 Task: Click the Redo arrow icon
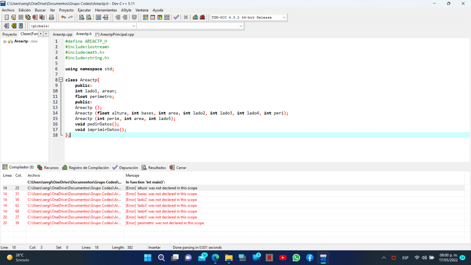[x=70, y=17]
